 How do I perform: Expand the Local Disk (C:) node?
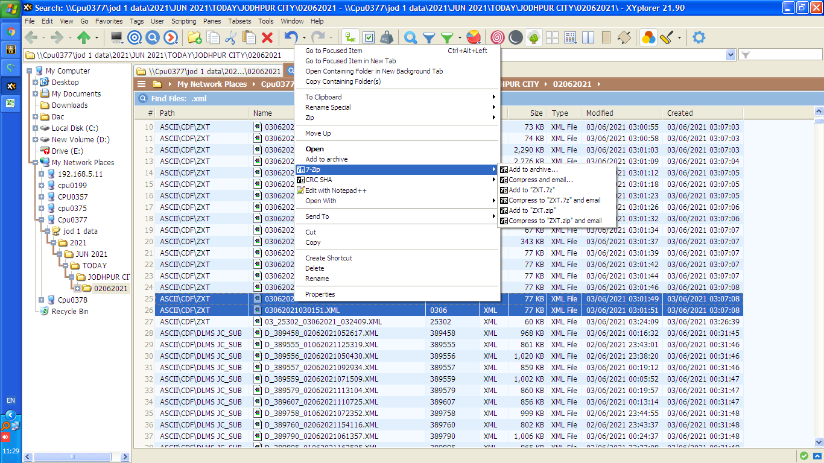(x=35, y=128)
